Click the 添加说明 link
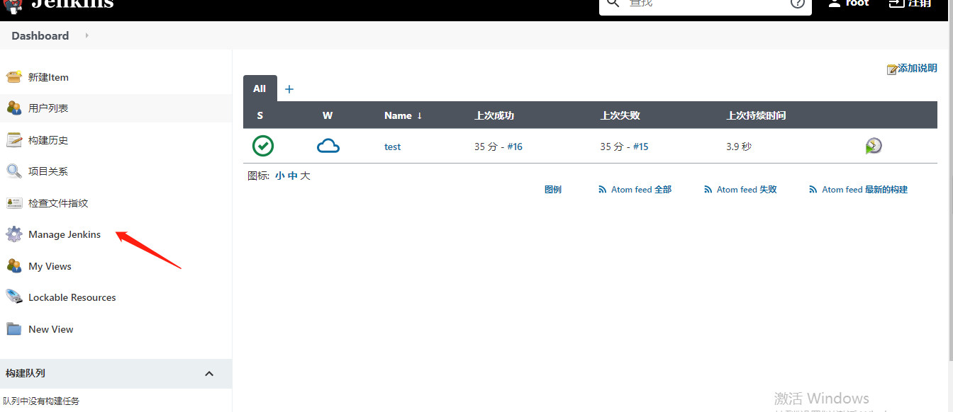Screen dimensions: 953x412 (918, 69)
